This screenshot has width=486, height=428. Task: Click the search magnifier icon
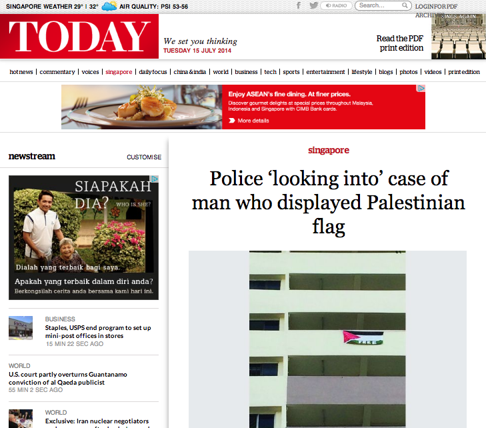pyautogui.click(x=405, y=5)
